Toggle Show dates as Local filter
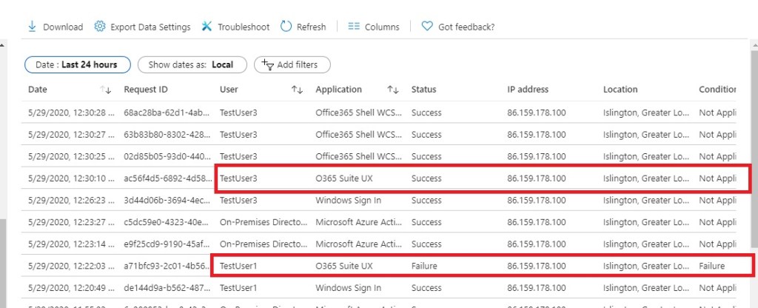 pyautogui.click(x=190, y=64)
